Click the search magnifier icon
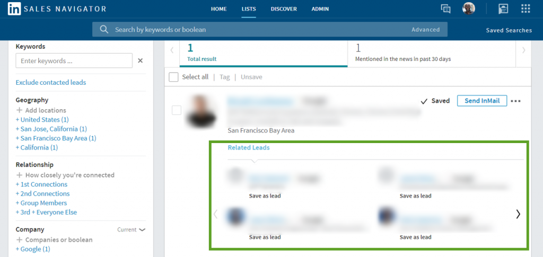This screenshot has height=257, width=543. pyautogui.click(x=104, y=30)
